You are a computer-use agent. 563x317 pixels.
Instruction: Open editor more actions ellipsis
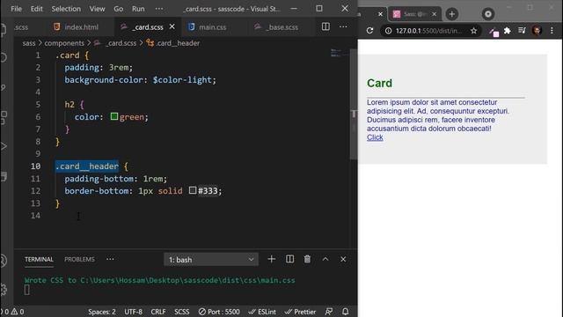[x=343, y=26]
